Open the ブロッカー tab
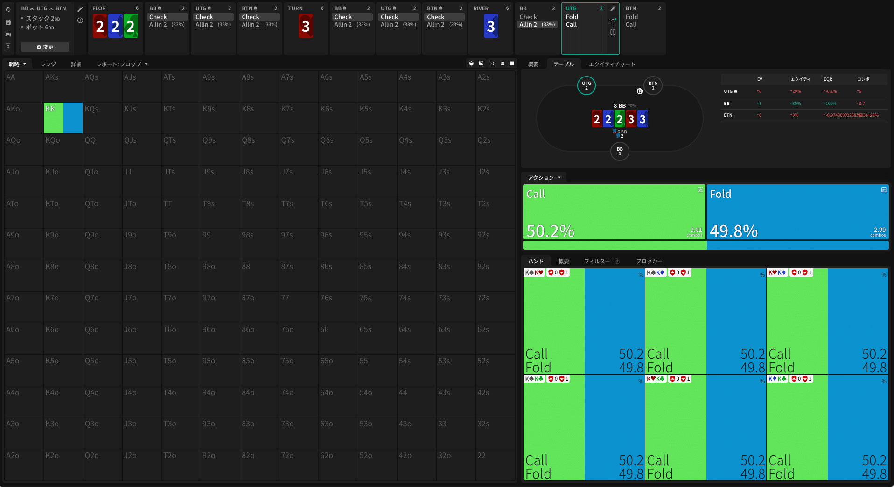894x487 pixels. (649, 261)
